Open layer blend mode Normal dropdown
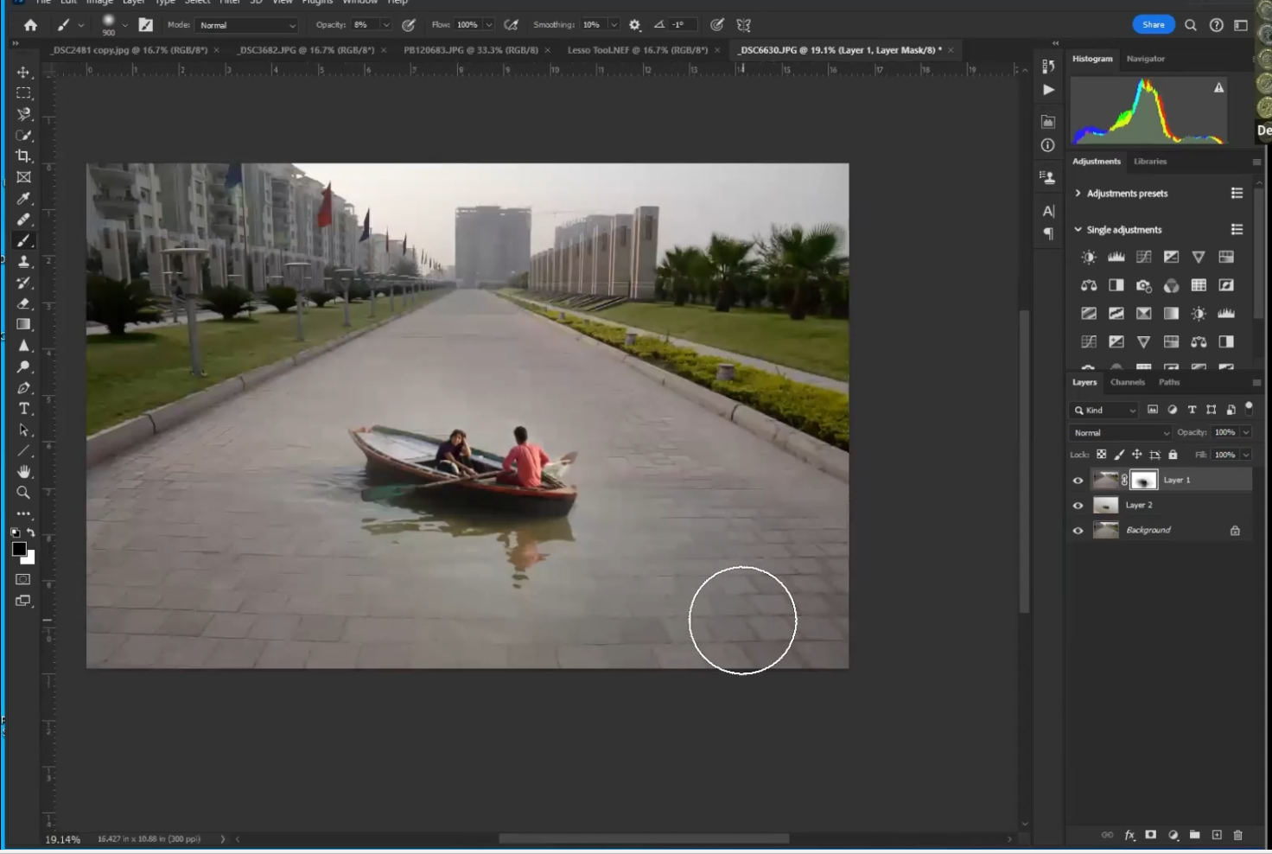 pyautogui.click(x=1120, y=433)
